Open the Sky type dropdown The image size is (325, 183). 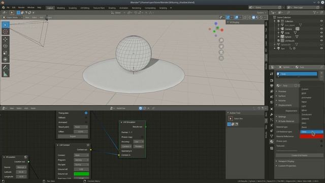pos(81,165)
